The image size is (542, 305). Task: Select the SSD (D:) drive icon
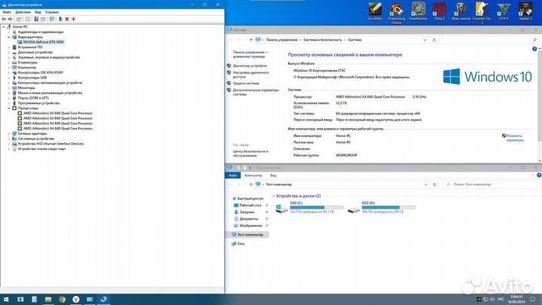coord(354,228)
